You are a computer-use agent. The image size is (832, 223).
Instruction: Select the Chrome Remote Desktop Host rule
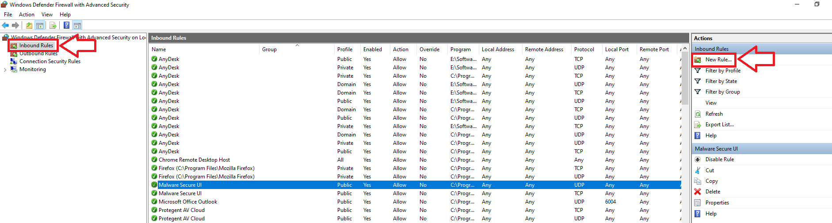(x=416, y=160)
